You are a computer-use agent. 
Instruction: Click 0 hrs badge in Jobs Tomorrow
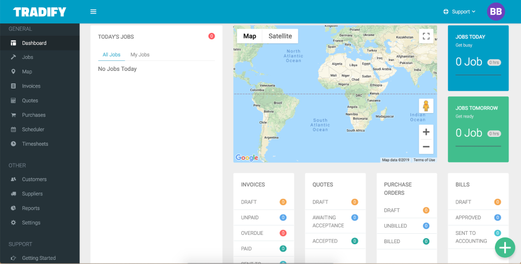click(x=494, y=133)
